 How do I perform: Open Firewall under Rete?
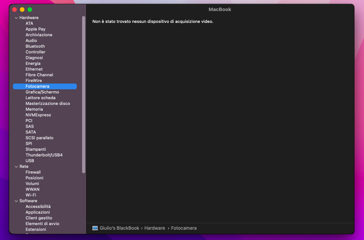(x=33, y=172)
